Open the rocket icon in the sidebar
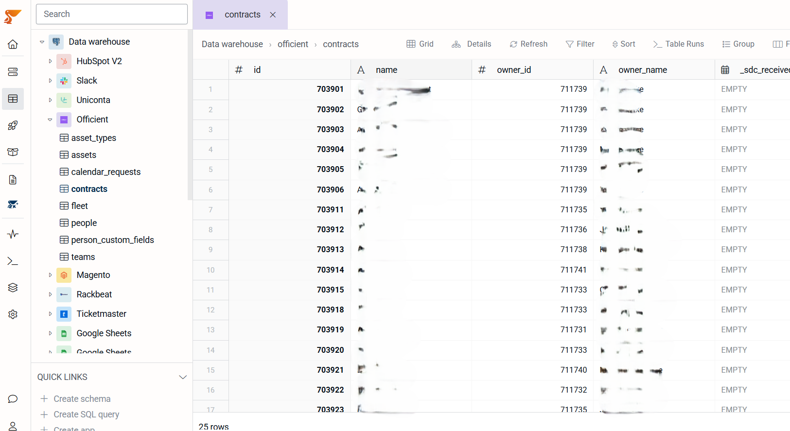790x431 pixels. 13,125
